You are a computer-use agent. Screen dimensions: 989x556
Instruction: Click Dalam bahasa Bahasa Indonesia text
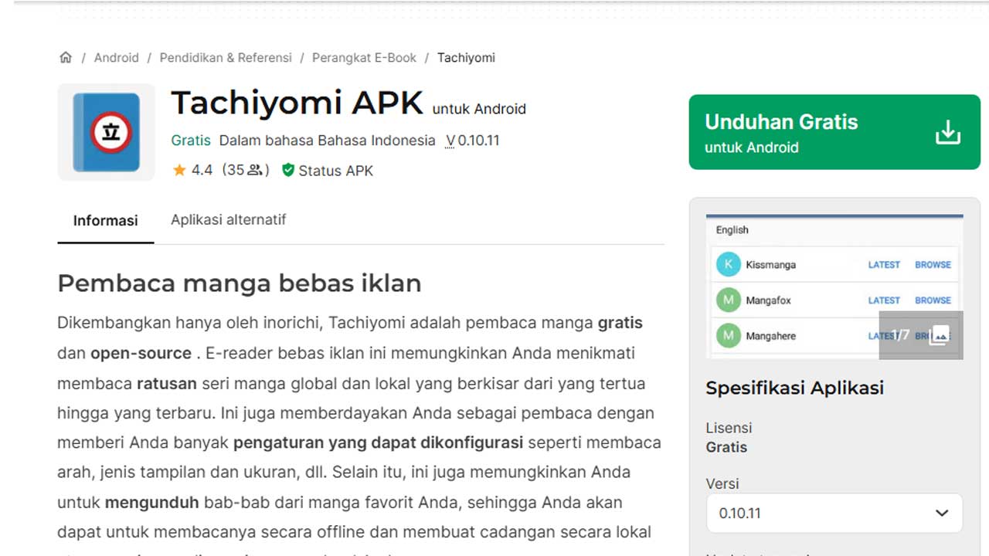[328, 141]
